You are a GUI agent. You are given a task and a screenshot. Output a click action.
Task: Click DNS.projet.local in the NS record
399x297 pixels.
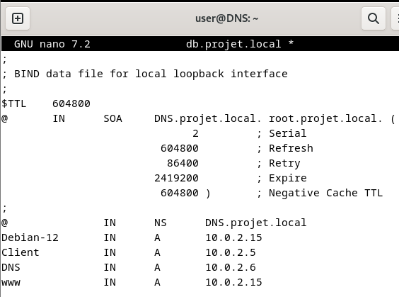(255, 223)
